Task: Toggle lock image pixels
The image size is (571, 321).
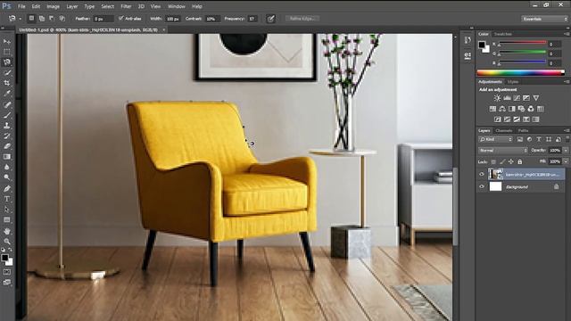Action: [502, 161]
